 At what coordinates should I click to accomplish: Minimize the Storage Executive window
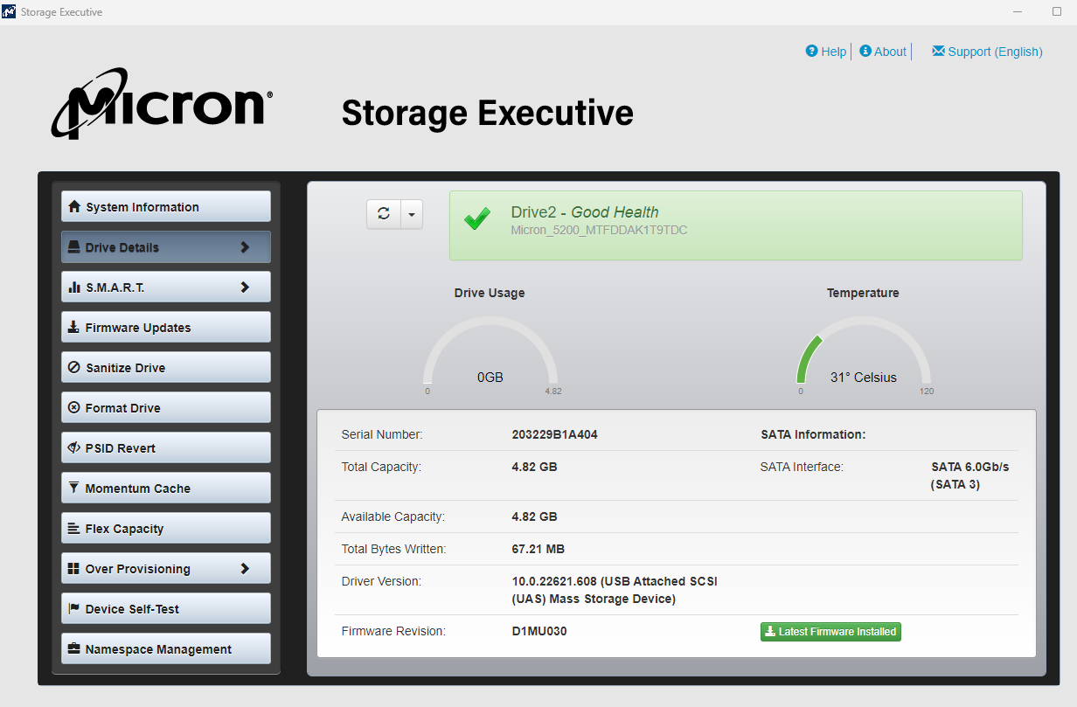pyautogui.click(x=1018, y=12)
